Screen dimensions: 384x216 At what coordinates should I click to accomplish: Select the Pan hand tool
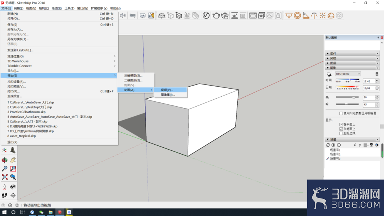(x=13, y=160)
